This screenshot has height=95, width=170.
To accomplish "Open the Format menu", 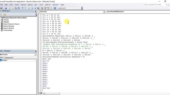I will tap(23, 5).
